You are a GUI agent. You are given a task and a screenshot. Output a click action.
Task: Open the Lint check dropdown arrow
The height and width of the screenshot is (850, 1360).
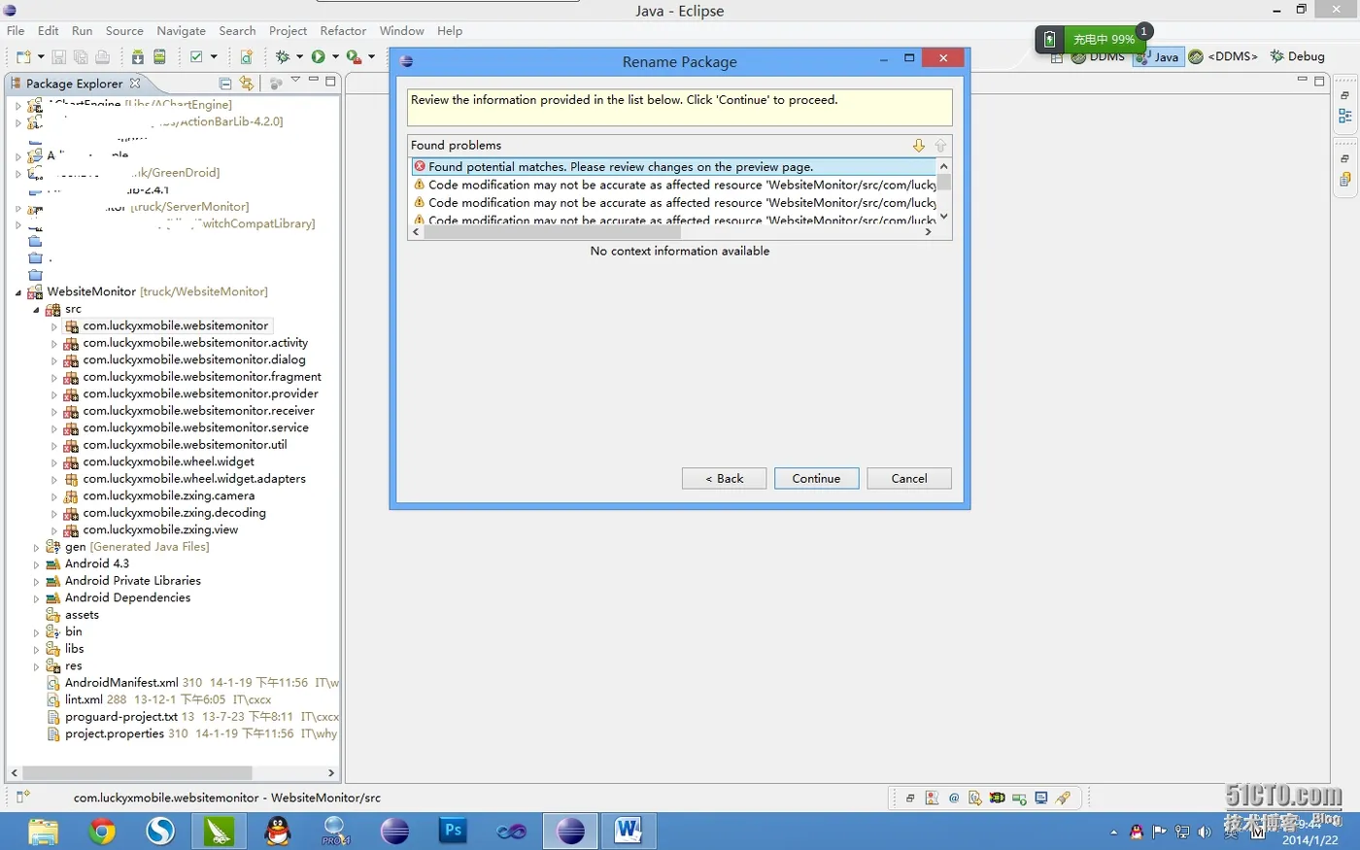[214, 56]
